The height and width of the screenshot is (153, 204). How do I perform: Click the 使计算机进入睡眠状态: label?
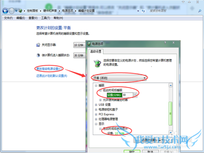pos(56,55)
